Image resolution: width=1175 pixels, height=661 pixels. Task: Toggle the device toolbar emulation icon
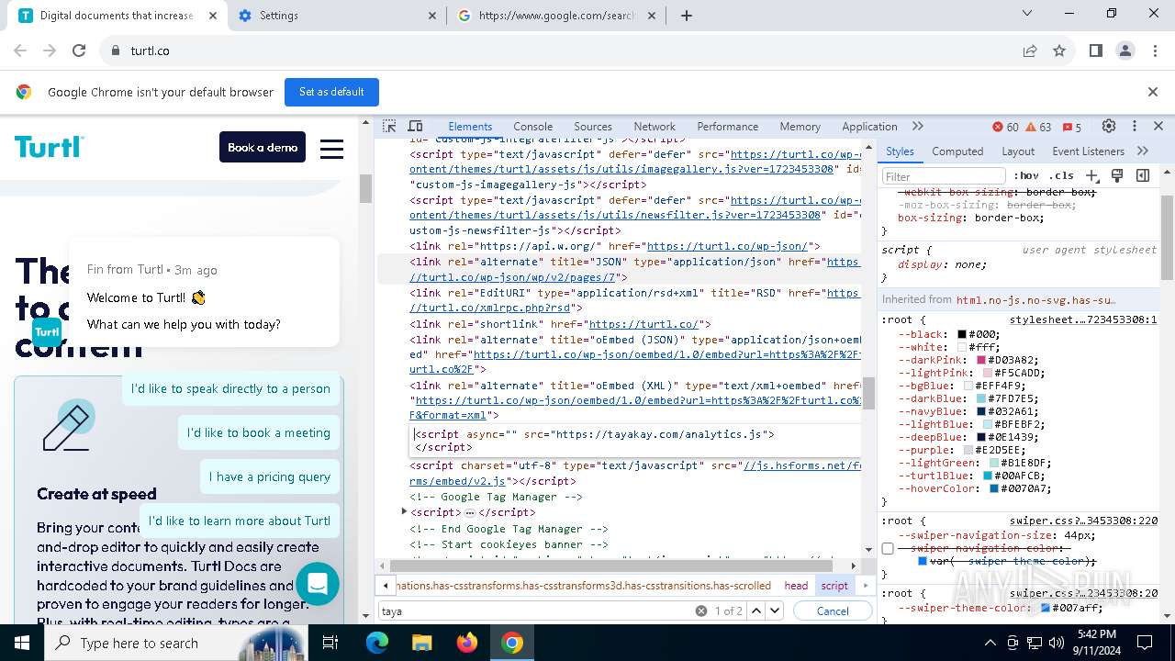point(415,127)
